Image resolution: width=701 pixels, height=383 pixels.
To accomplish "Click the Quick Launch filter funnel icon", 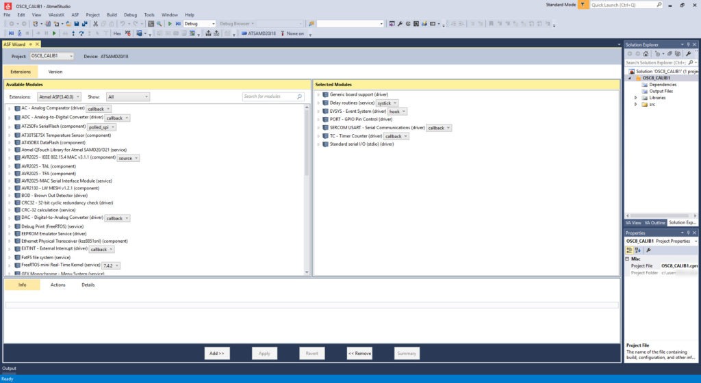I will (x=583, y=5).
